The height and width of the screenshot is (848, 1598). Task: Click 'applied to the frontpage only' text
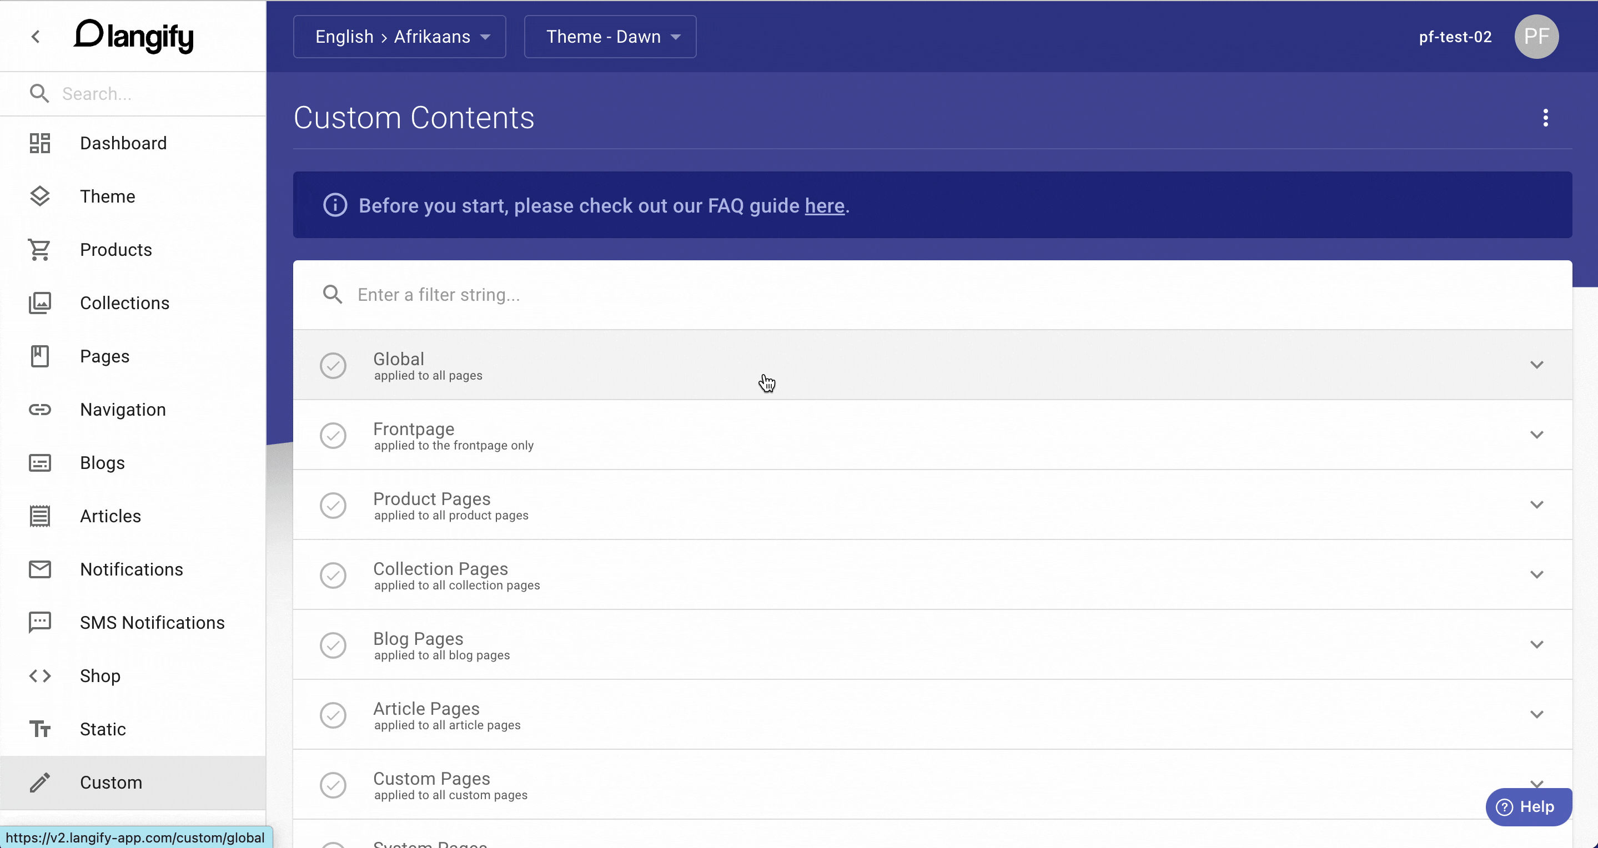[454, 446]
